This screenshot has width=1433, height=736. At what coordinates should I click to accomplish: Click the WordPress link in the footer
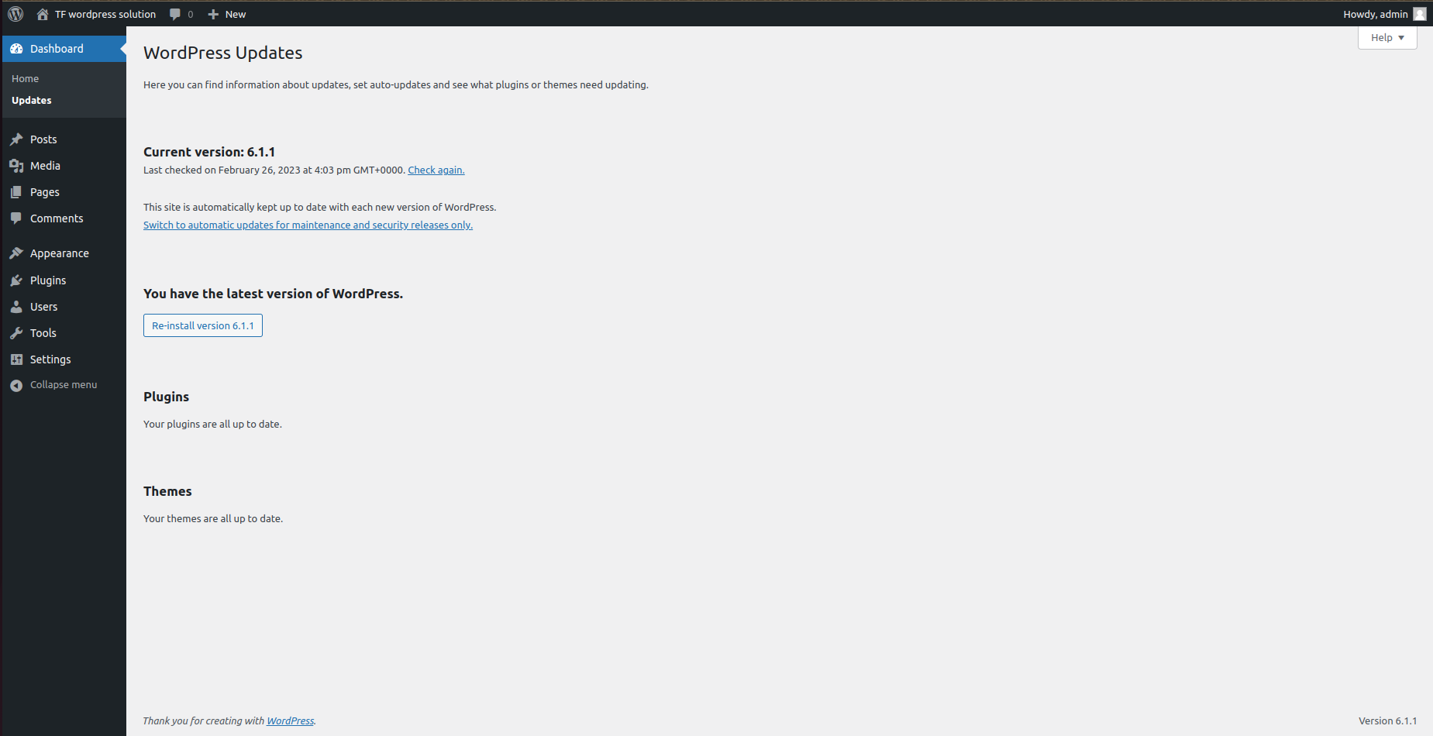(290, 721)
